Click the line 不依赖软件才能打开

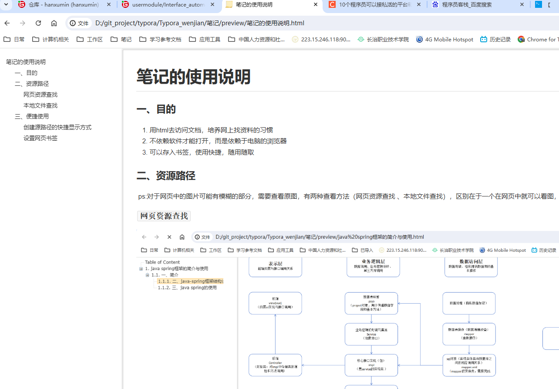218,141
